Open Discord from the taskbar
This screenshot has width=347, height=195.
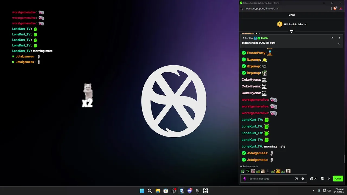tap(190, 191)
